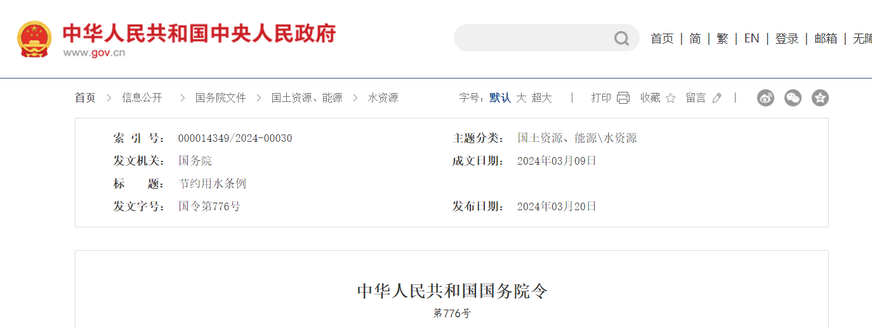Set font size to 默认
Image resolution: width=872 pixels, height=328 pixels.
tap(500, 98)
